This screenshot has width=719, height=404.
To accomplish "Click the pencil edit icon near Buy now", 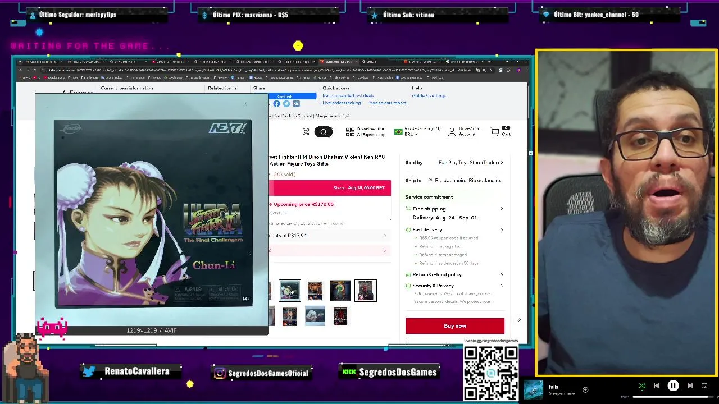I will coord(519,320).
